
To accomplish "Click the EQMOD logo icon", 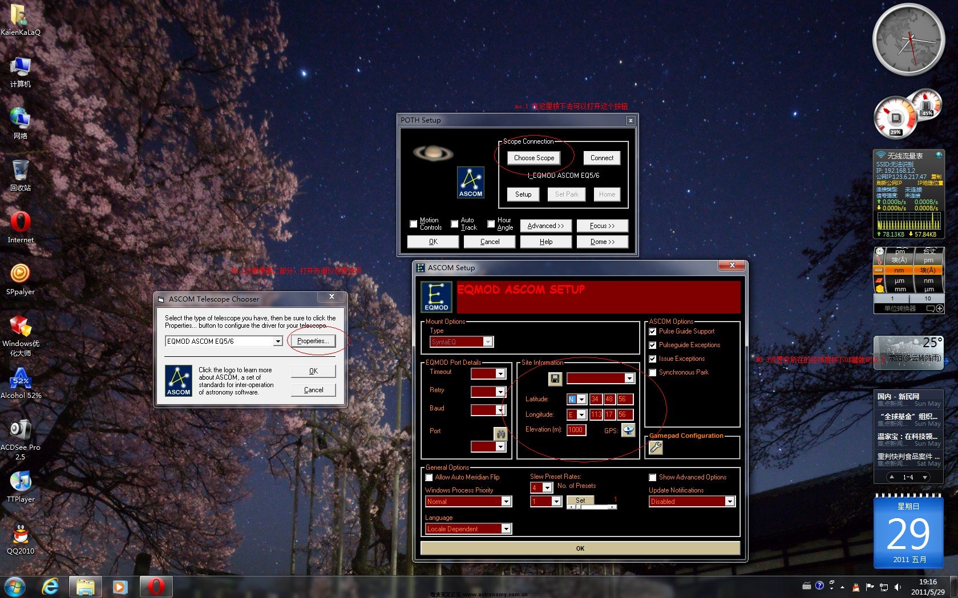I will 436,297.
